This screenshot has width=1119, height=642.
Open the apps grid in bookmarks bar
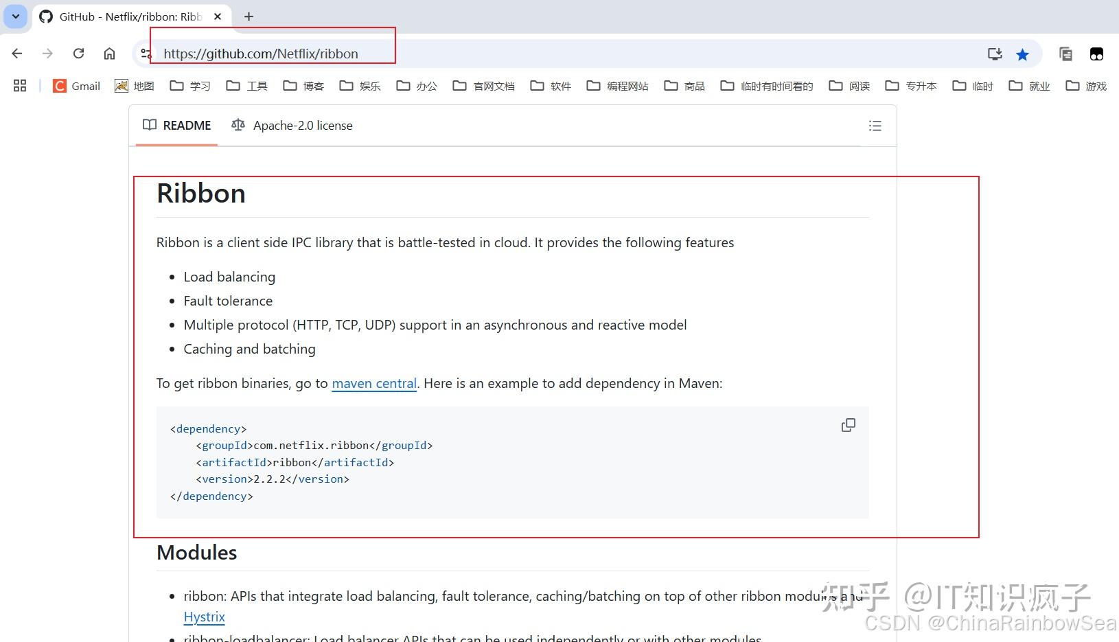[x=20, y=86]
